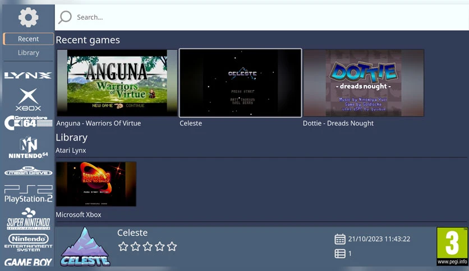Select the Atari Lynx platform logo
The width and height of the screenshot is (469, 271).
point(28,75)
